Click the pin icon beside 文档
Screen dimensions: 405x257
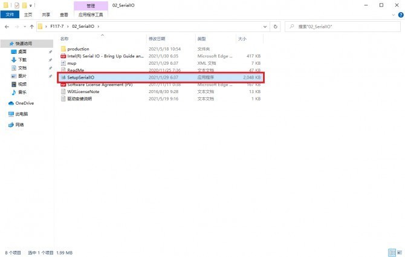coord(50,68)
